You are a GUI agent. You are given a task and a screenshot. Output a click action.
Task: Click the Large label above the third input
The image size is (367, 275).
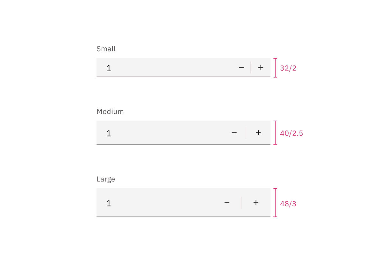[106, 179]
